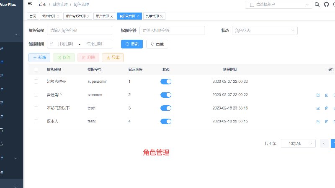Check the checkbox for the test1 row
Screen dimensions: 335x188
(36, 108)
